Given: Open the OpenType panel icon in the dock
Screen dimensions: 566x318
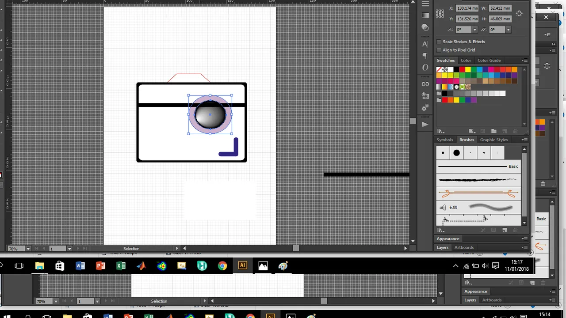Looking at the screenshot, I should click(x=425, y=68).
